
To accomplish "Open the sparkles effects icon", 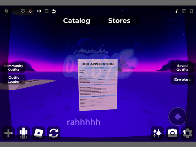I will 157,133.
